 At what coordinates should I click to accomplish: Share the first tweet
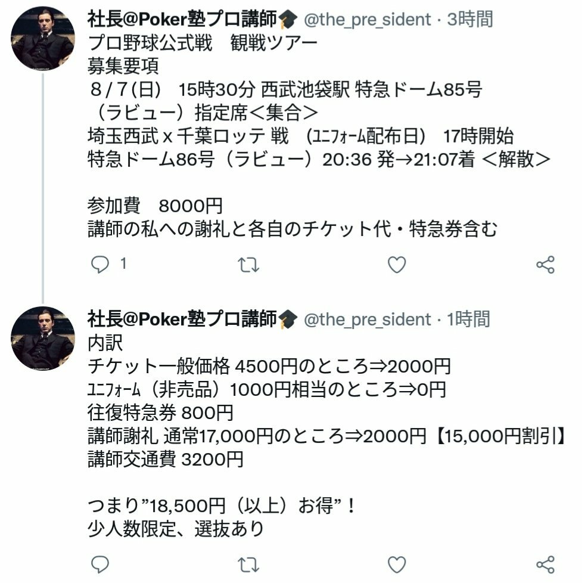pos(545,265)
